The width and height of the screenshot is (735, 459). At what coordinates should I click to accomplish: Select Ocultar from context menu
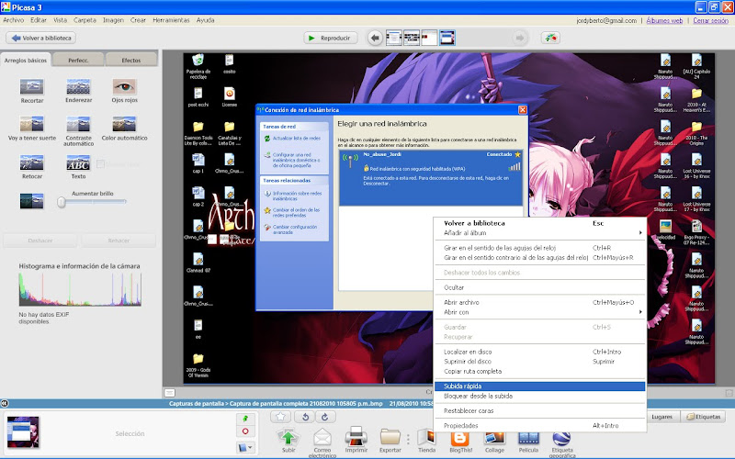pos(539,287)
